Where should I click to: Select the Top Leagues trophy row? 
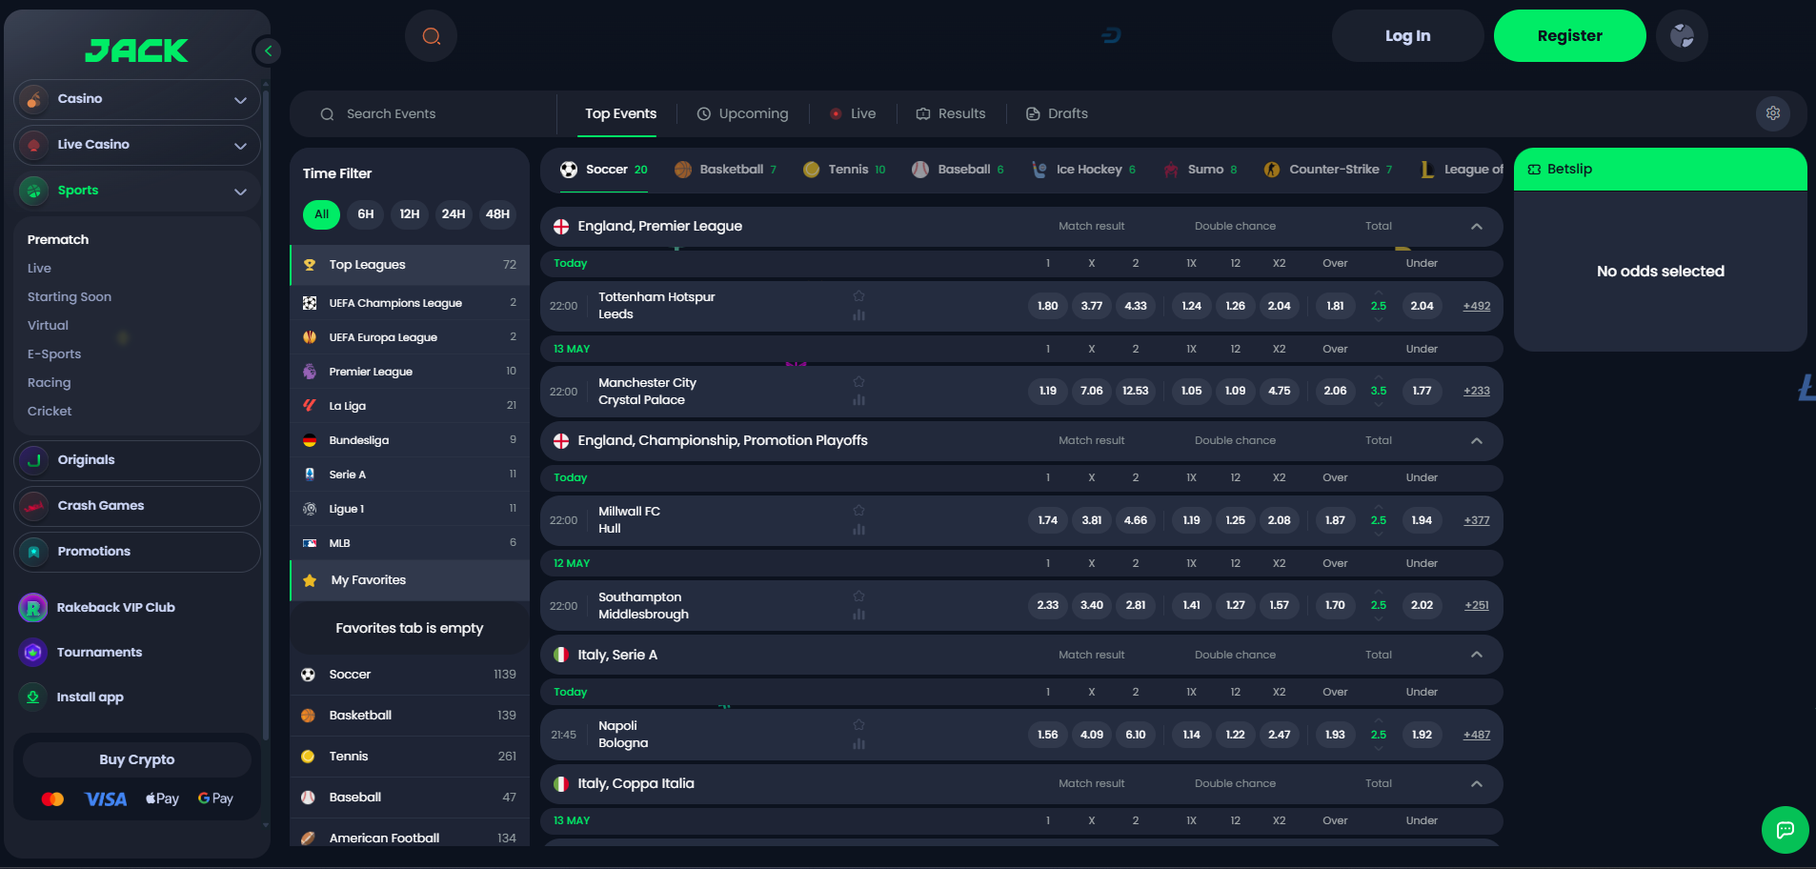410,265
